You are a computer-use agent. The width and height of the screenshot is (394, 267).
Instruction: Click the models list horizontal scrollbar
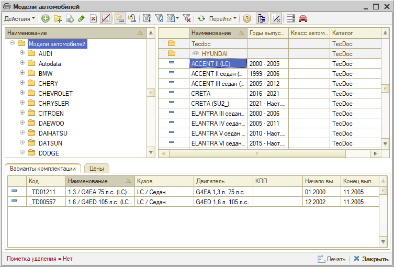pyautogui.click(x=256, y=153)
